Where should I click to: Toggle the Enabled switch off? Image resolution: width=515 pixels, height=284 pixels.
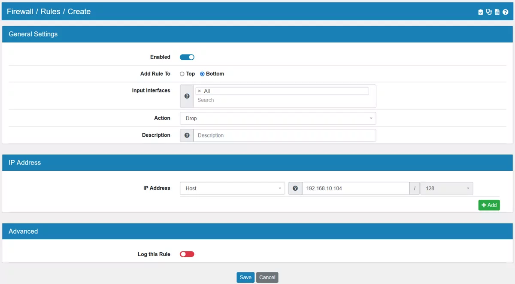click(x=187, y=57)
